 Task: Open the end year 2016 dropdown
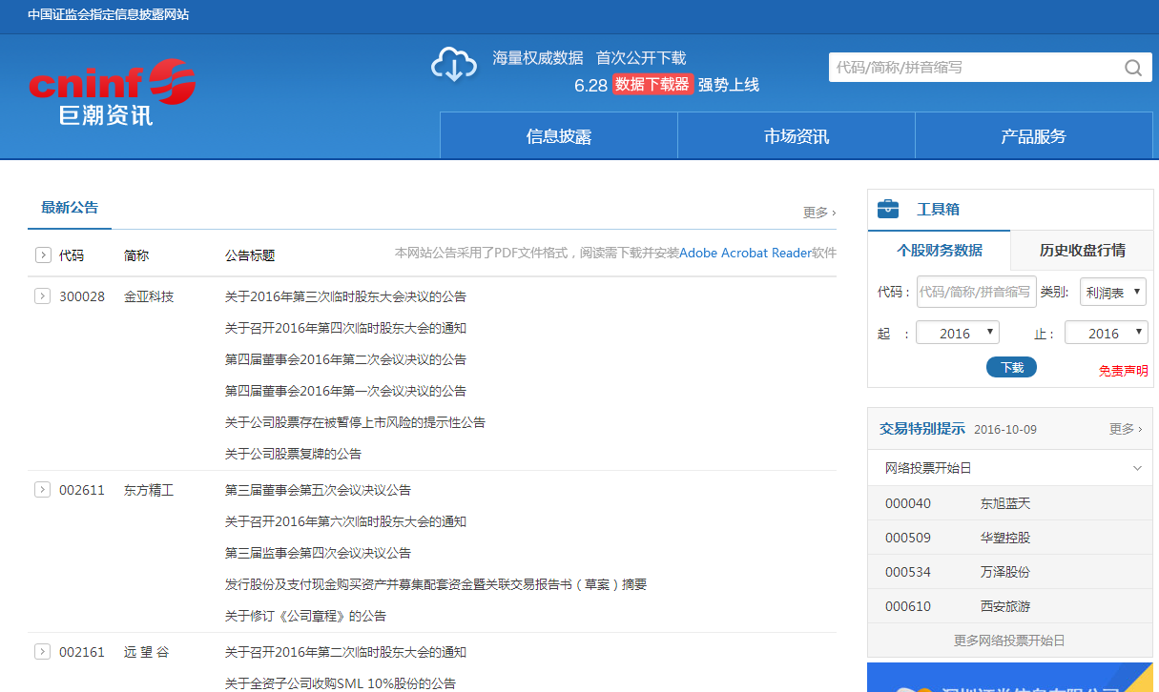point(1106,333)
